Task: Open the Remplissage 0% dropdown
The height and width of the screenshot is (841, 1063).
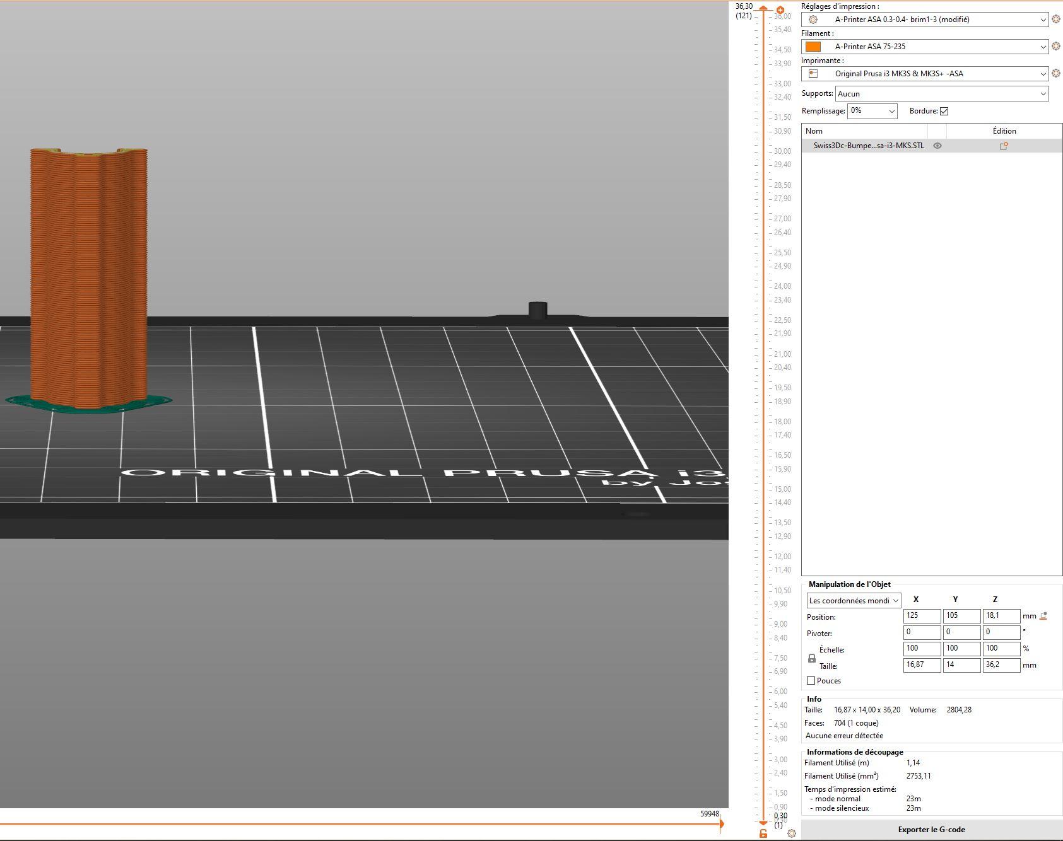Action: (872, 111)
